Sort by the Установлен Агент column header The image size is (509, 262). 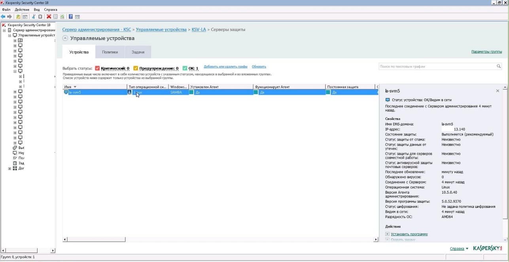(221, 87)
